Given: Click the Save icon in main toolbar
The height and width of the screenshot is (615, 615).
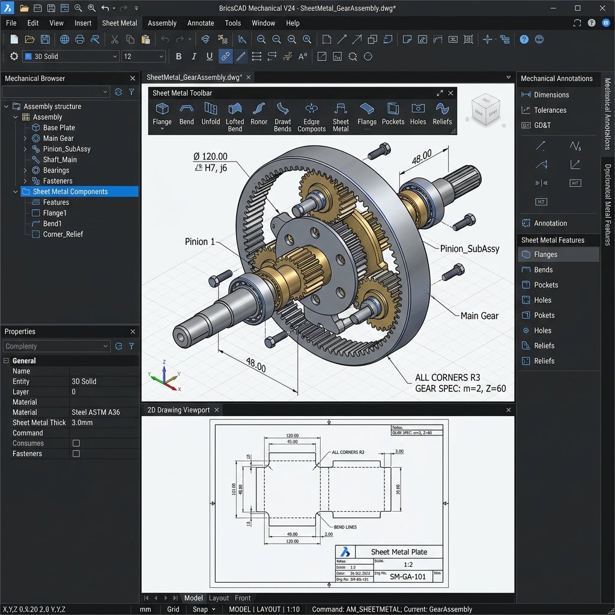Looking at the screenshot, I should click(45, 39).
